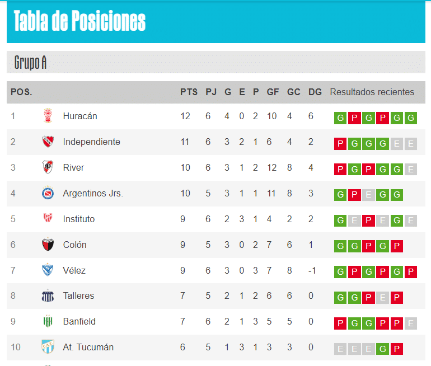
Task: Click the Vélez club crest
Action: (x=48, y=270)
